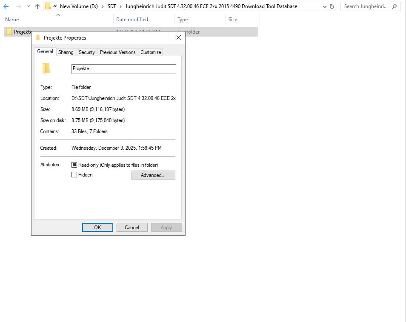The image size is (406, 322).
Task: Refresh the folder view
Action: coord(332,6)
